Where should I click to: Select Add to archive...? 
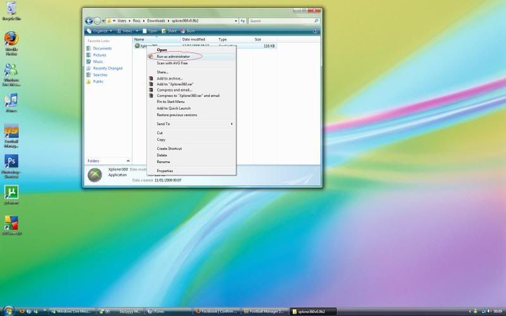click(x=192, y=78)
